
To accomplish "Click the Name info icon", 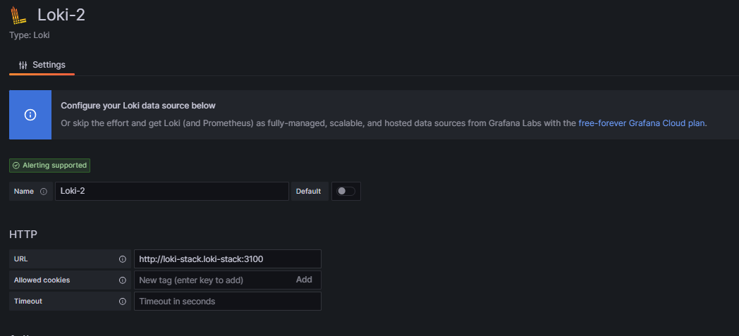I will 44,192.
